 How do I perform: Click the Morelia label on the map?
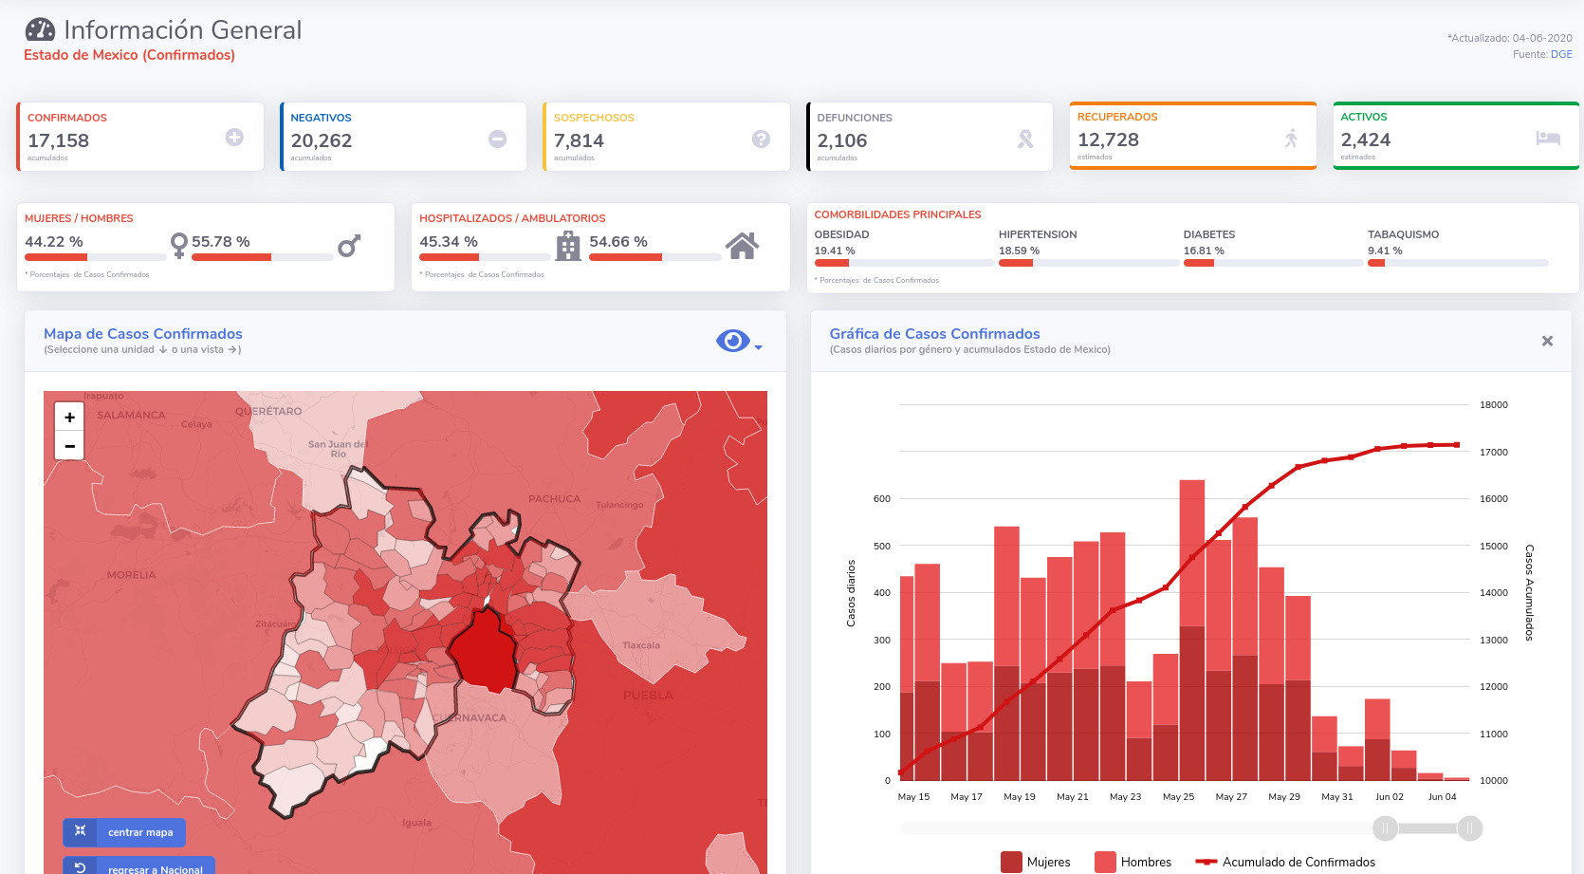pos(131,575)
